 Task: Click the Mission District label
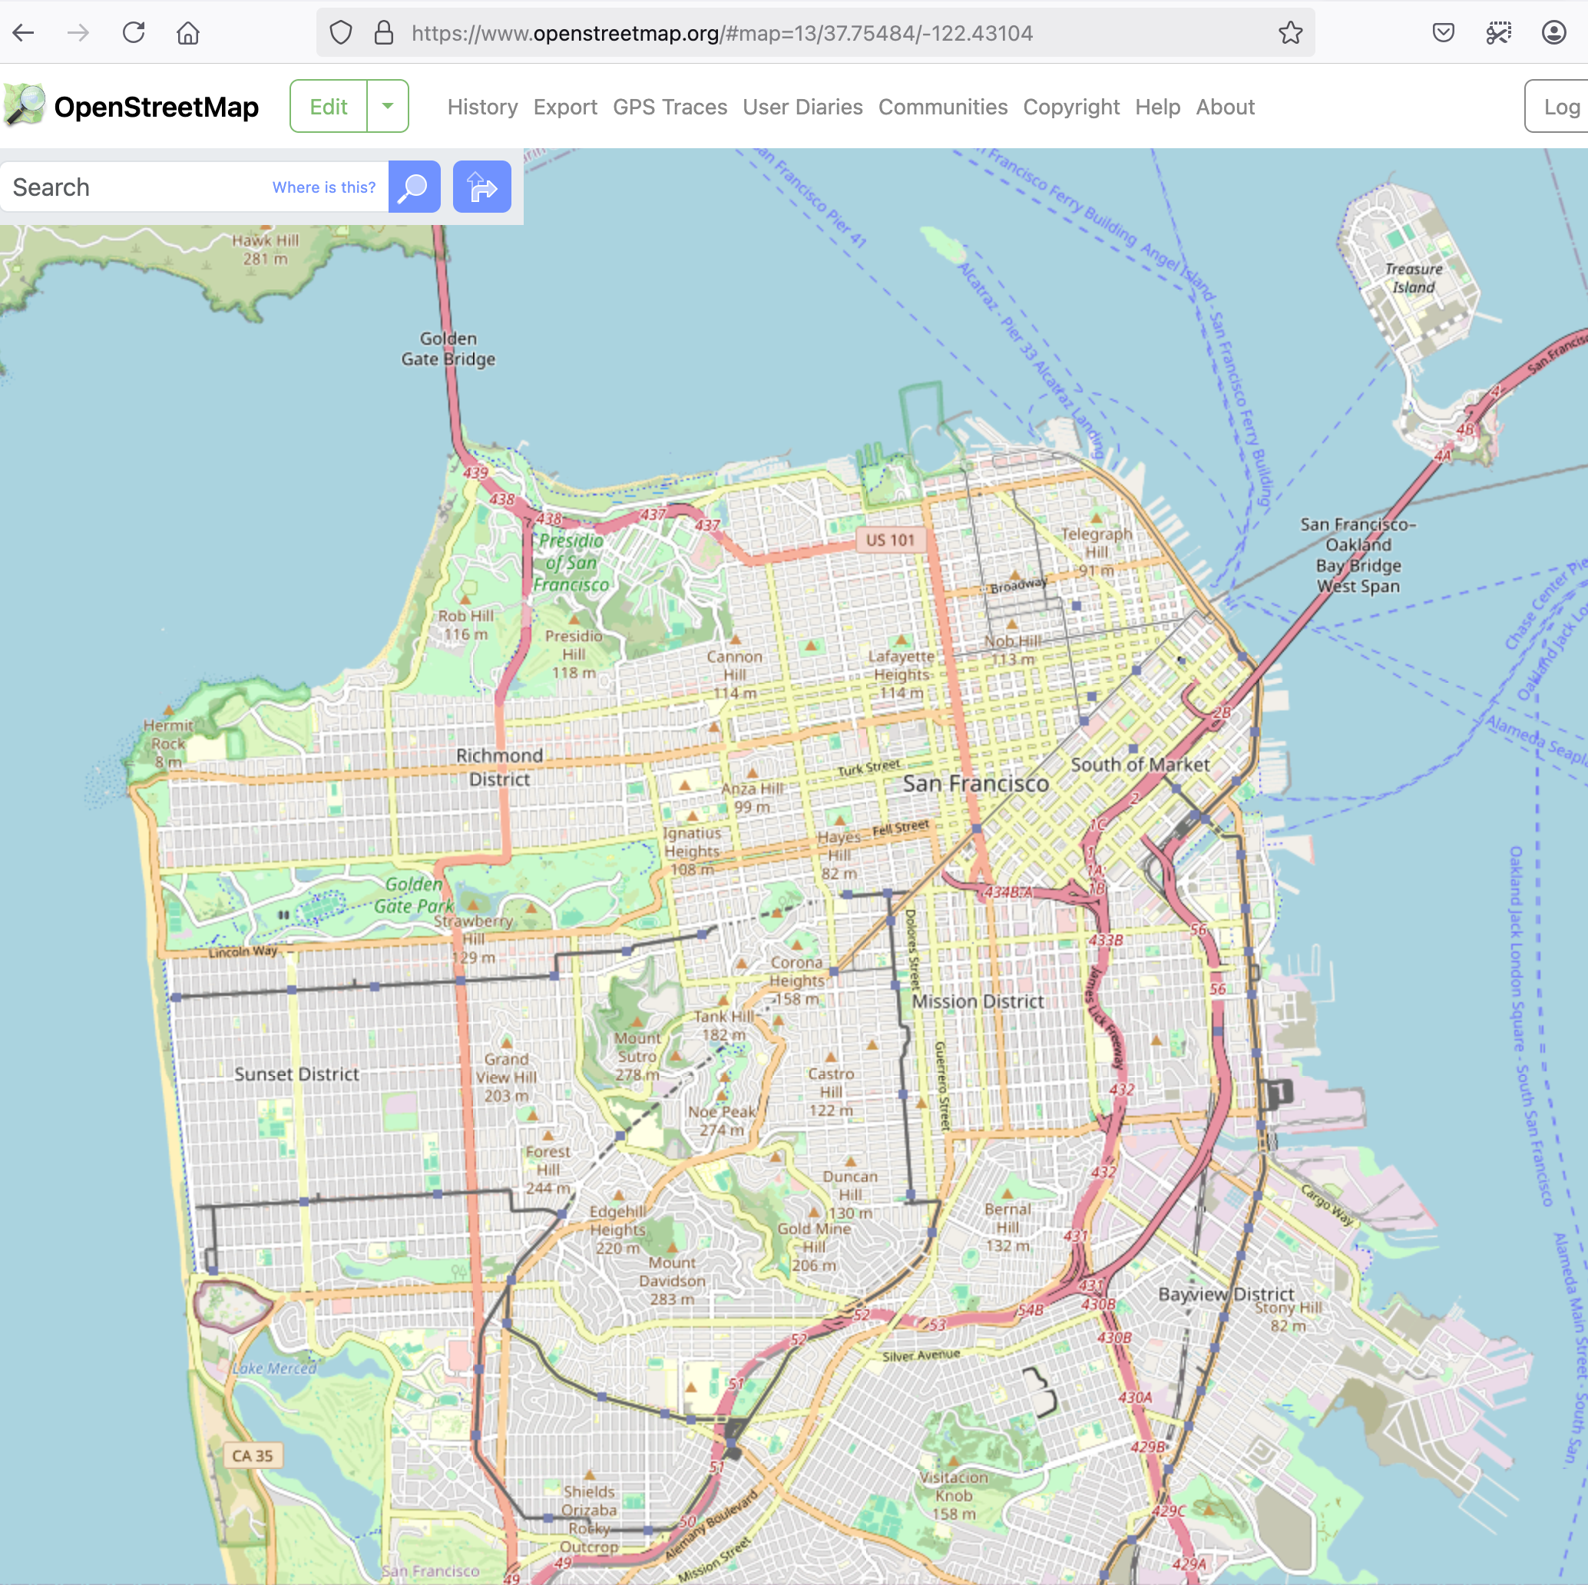coord(978,1001)
